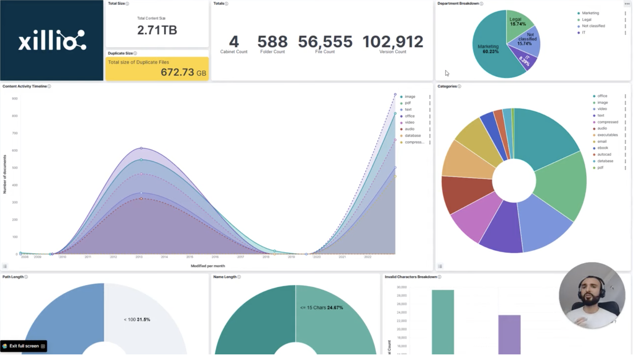Click compress... entry in timeline legend
636x362 pixels.
click(x=414, y=142)
